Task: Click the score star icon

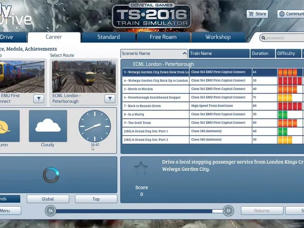Action: [x=141, y=168]
